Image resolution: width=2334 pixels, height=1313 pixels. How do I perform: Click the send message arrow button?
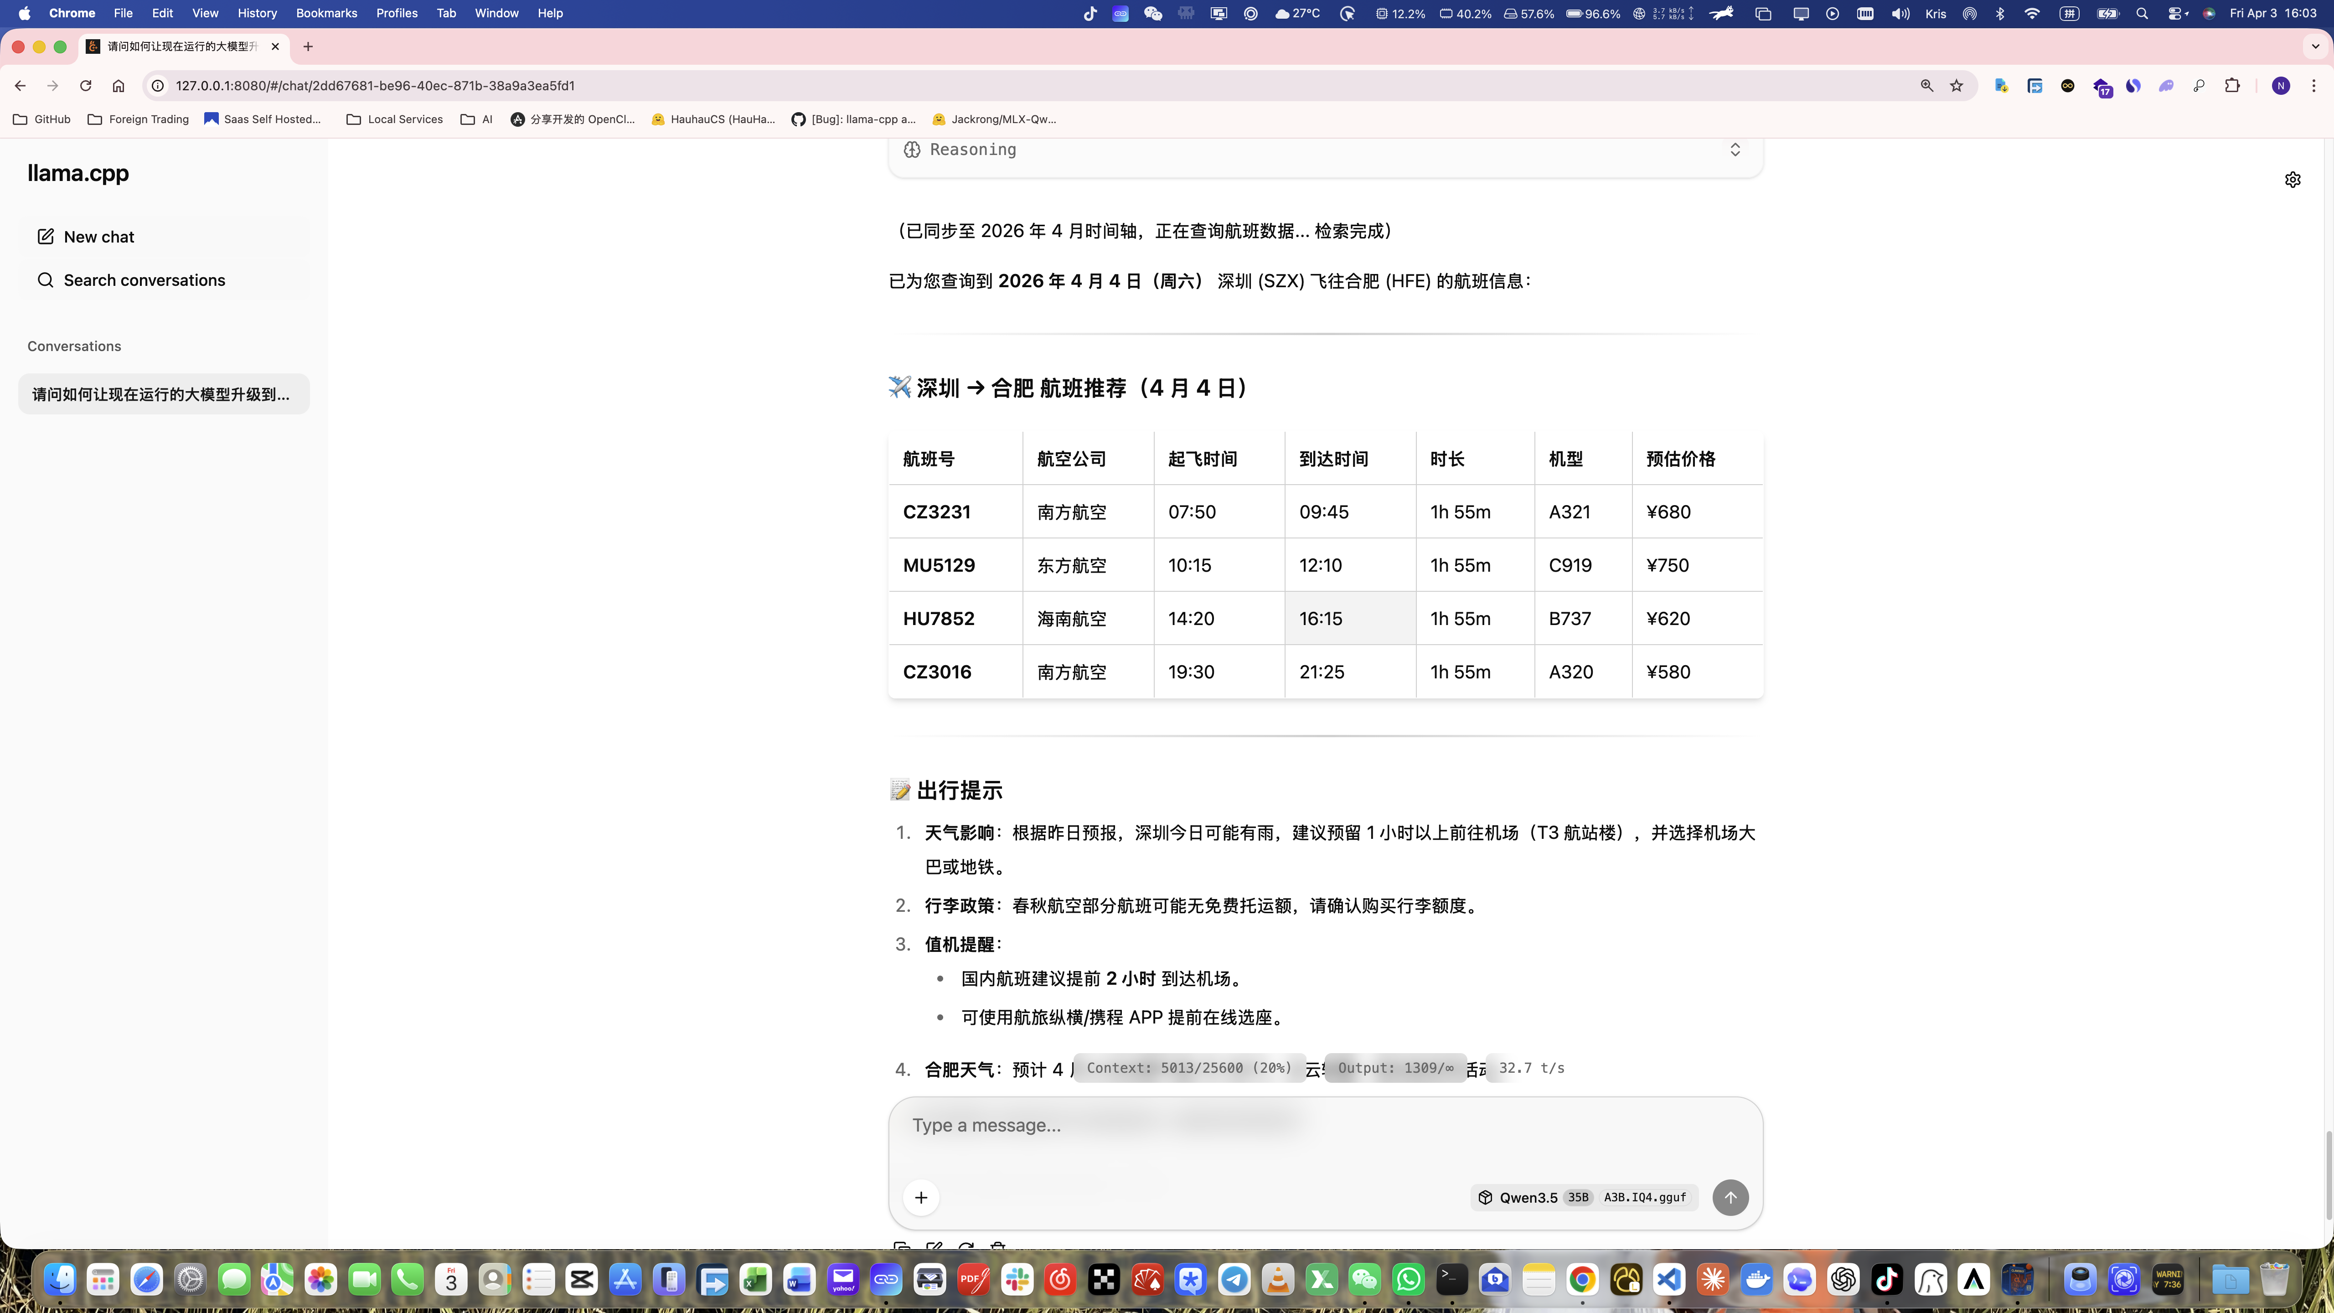click(1730, 1197)
